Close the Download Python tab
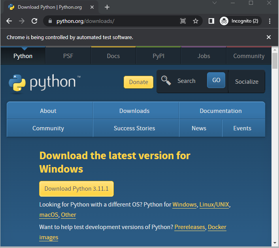This screenshot has height=248, width=279. (92, 7)
